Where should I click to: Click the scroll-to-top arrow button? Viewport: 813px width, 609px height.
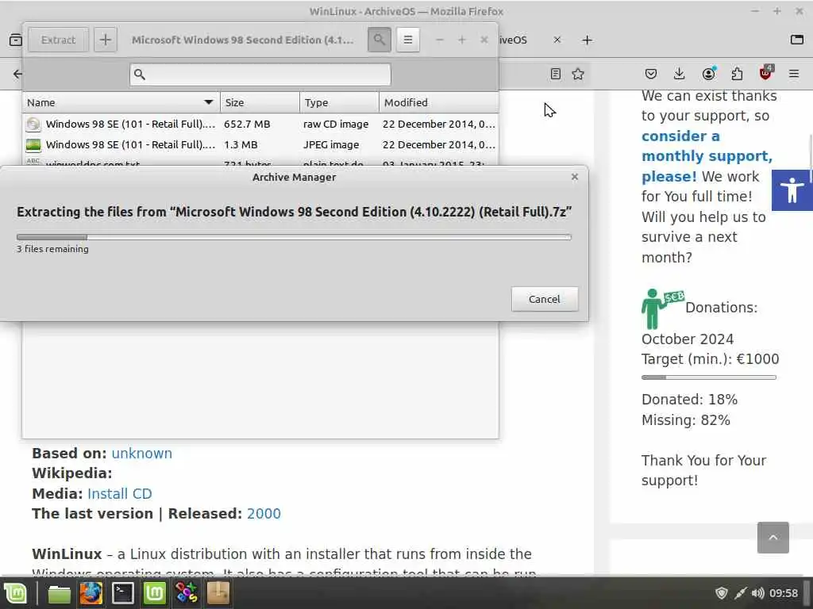pos(773,538)
